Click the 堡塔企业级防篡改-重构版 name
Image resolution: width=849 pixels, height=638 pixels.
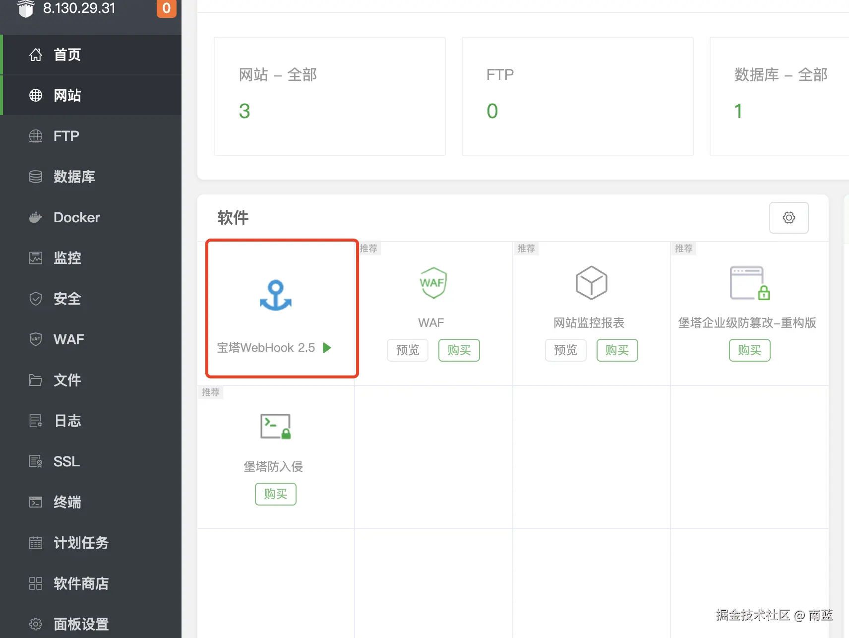[747, 323]
